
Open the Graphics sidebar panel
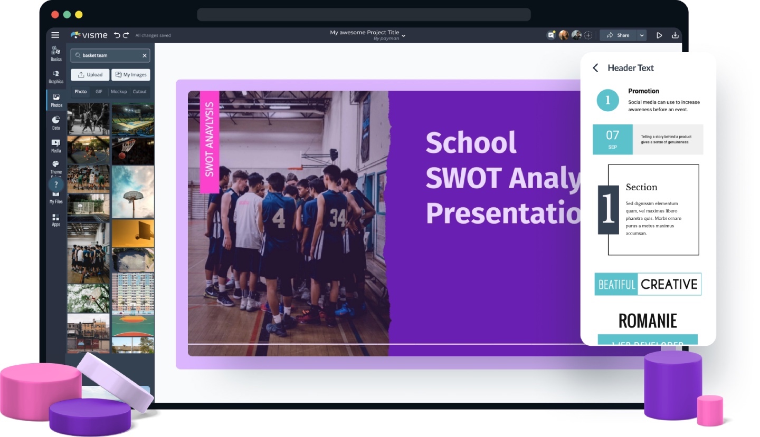(56, 76)
